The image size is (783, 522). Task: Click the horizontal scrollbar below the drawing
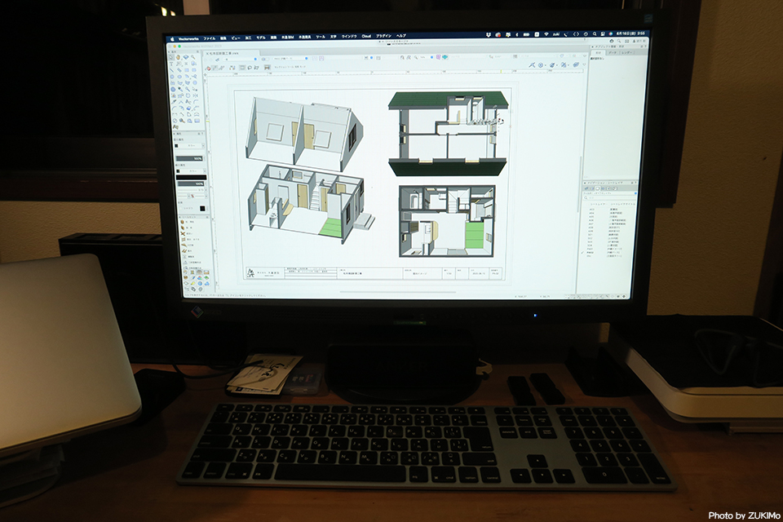point(397,292)
